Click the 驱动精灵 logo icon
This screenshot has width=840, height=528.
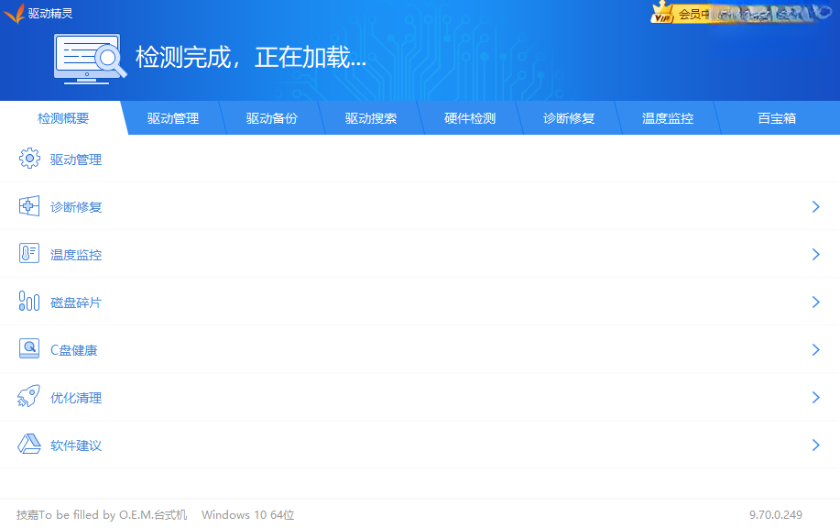[x=14, y=13]
